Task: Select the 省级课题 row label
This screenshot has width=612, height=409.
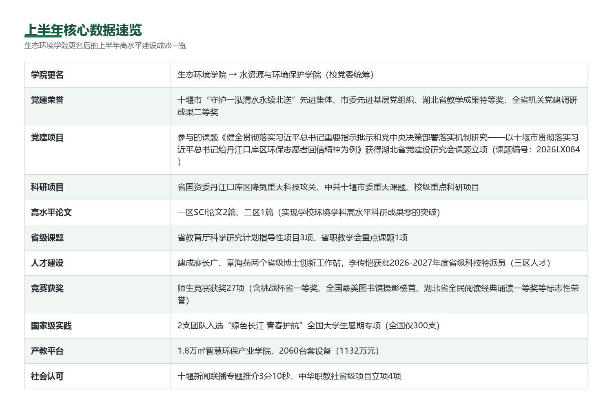Action: pos(47,238)
